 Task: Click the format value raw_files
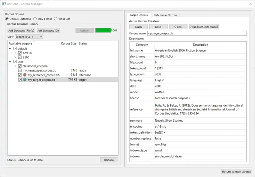pyautogui.click(x=200, y=144)
